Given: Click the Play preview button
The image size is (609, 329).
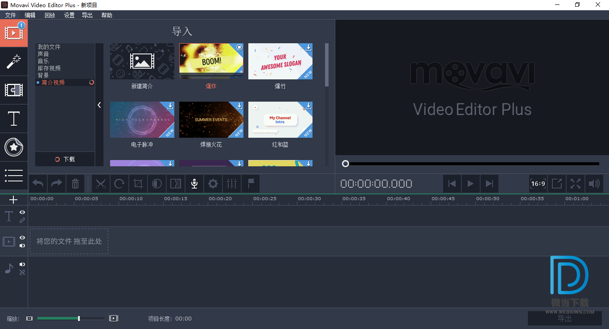Looking at the screenshot, I should click(470, 184).
